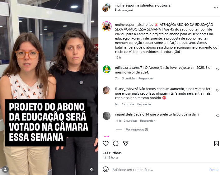Click Responder under liliane_estevesf's comment
The image size is (220, 175).
click(144, 104)
